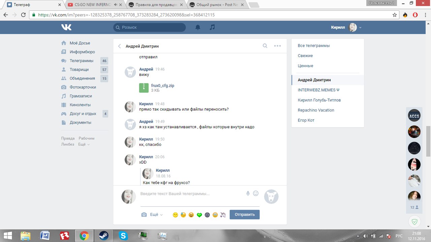Image resolution: width=431 pixels, height=242 pixels.
Task: Reload the page with the refresh icon
Action: click(24, 15)
